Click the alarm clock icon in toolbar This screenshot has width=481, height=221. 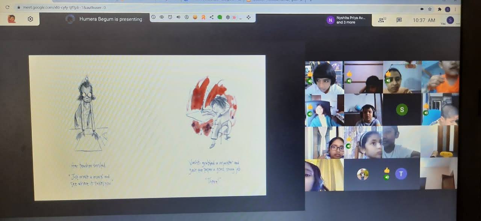(x=170, y=17)
